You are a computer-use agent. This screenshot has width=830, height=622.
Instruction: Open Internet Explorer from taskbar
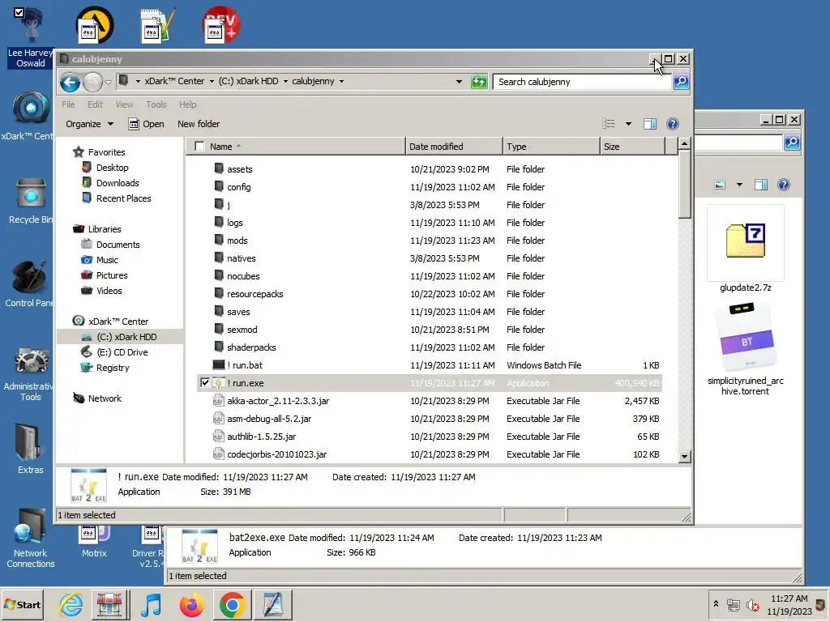click(71, 604)
